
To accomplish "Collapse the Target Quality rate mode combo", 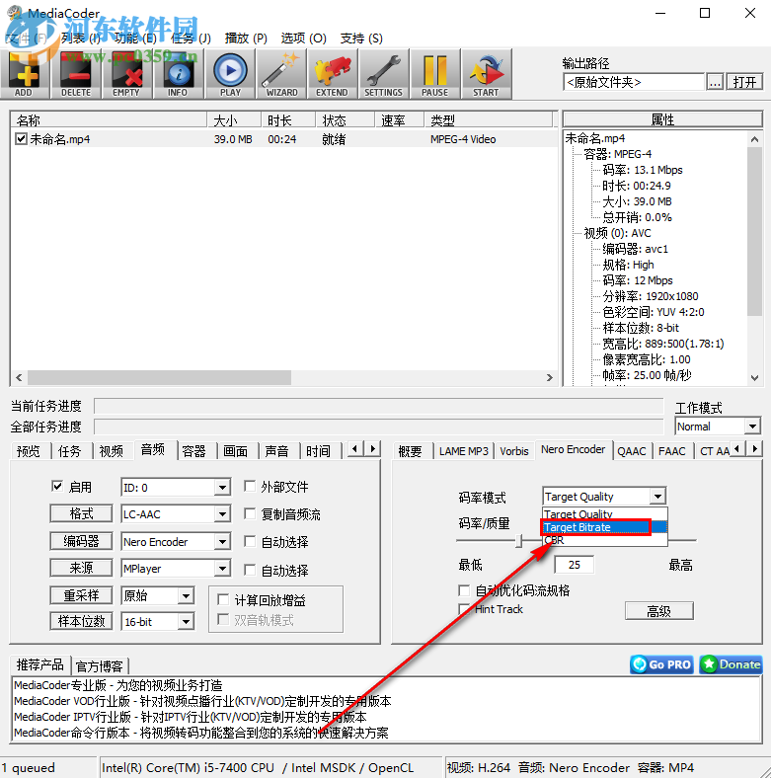I will 657,497.
